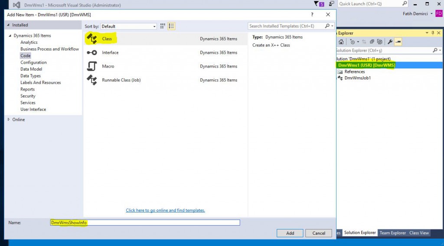Screen dimensions: 444x246
Task: Select the Reports category
Action: click(27, 89)
